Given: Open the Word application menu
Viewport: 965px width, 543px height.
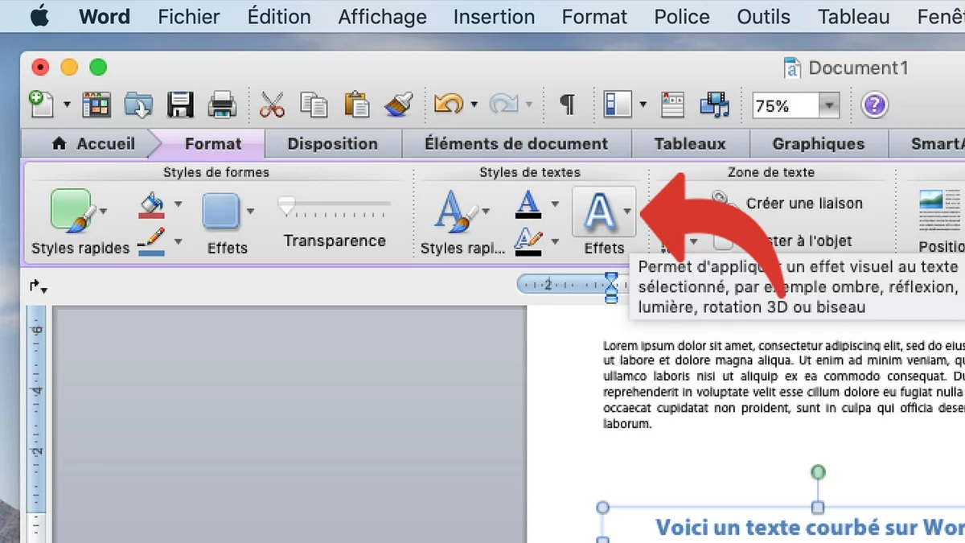Looking at the screenshot, I should [105, 17].
